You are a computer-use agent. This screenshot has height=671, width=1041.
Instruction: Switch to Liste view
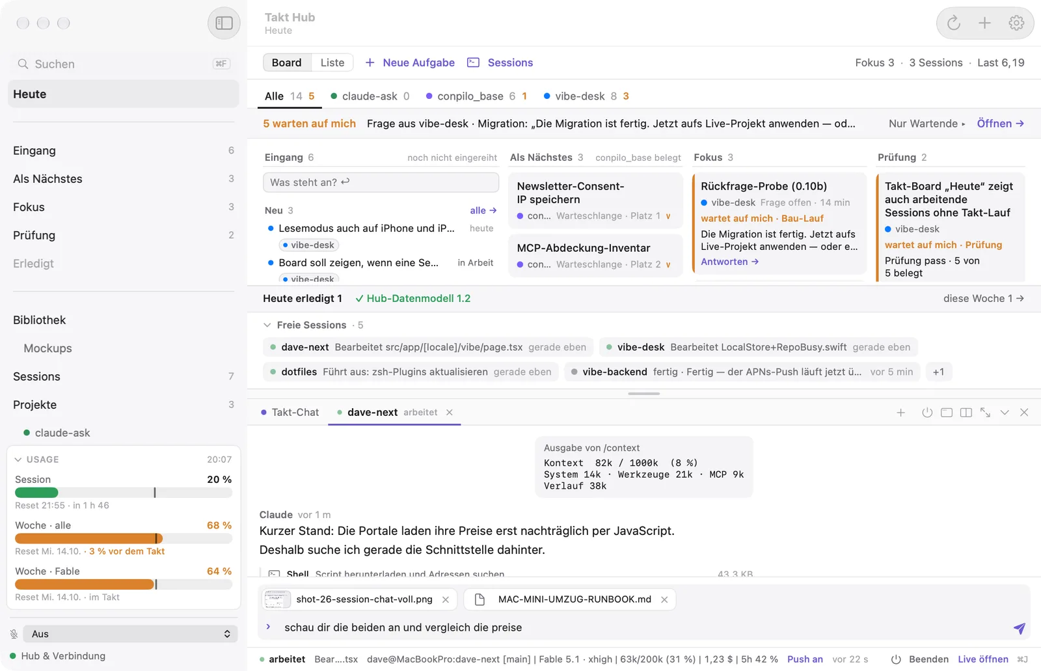pos(332,62)
